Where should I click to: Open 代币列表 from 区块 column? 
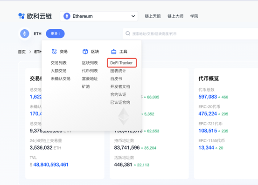click(x=90, y=71)
